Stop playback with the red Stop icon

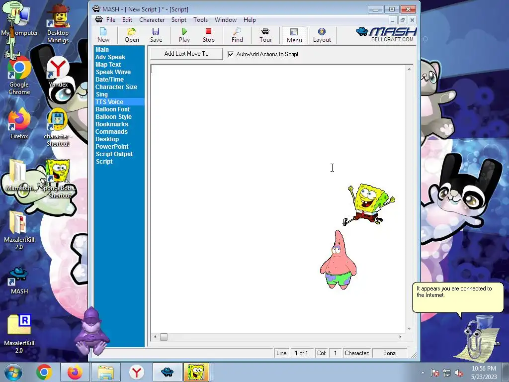(x=208, y=35)
